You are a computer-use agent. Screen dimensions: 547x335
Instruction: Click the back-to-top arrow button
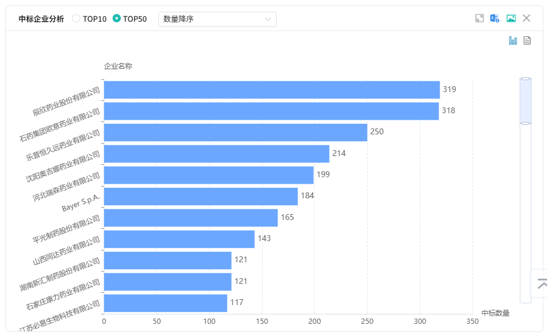(540, 283)
